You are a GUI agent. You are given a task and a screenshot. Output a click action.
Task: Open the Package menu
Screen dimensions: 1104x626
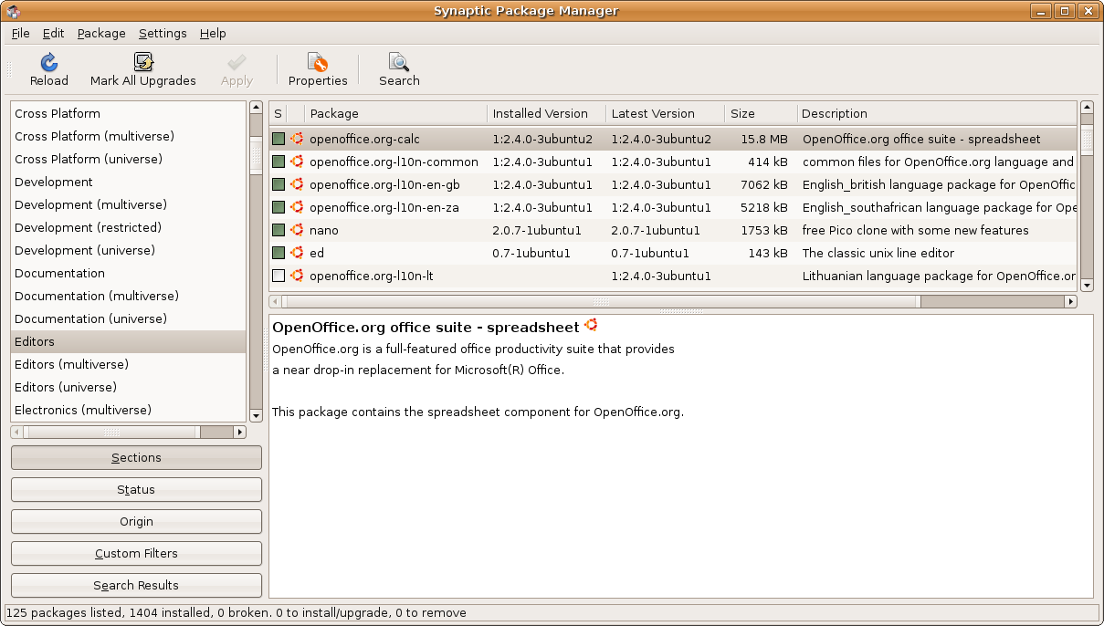click(101, 33)
